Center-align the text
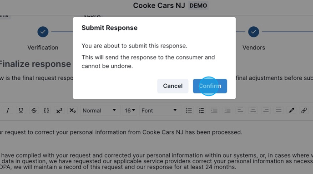The height and width of the screenshot is (174, 313). pyautogui.click(x=253, y=111)
